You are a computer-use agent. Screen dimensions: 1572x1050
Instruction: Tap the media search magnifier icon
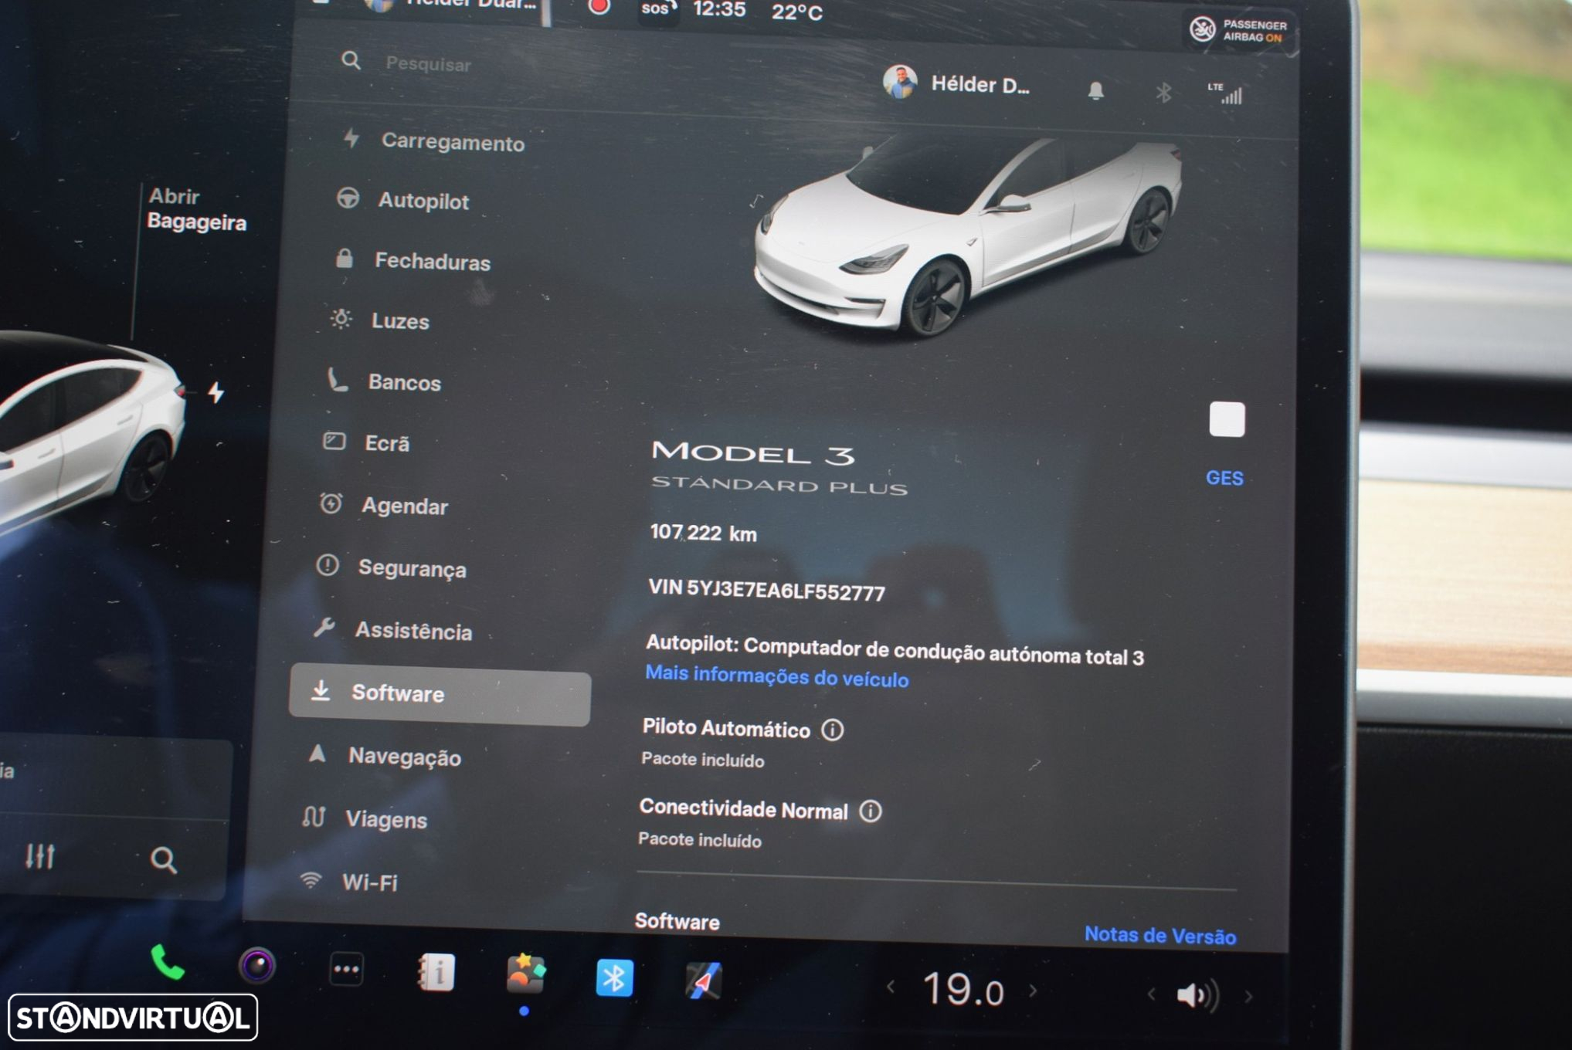[163, 859]
